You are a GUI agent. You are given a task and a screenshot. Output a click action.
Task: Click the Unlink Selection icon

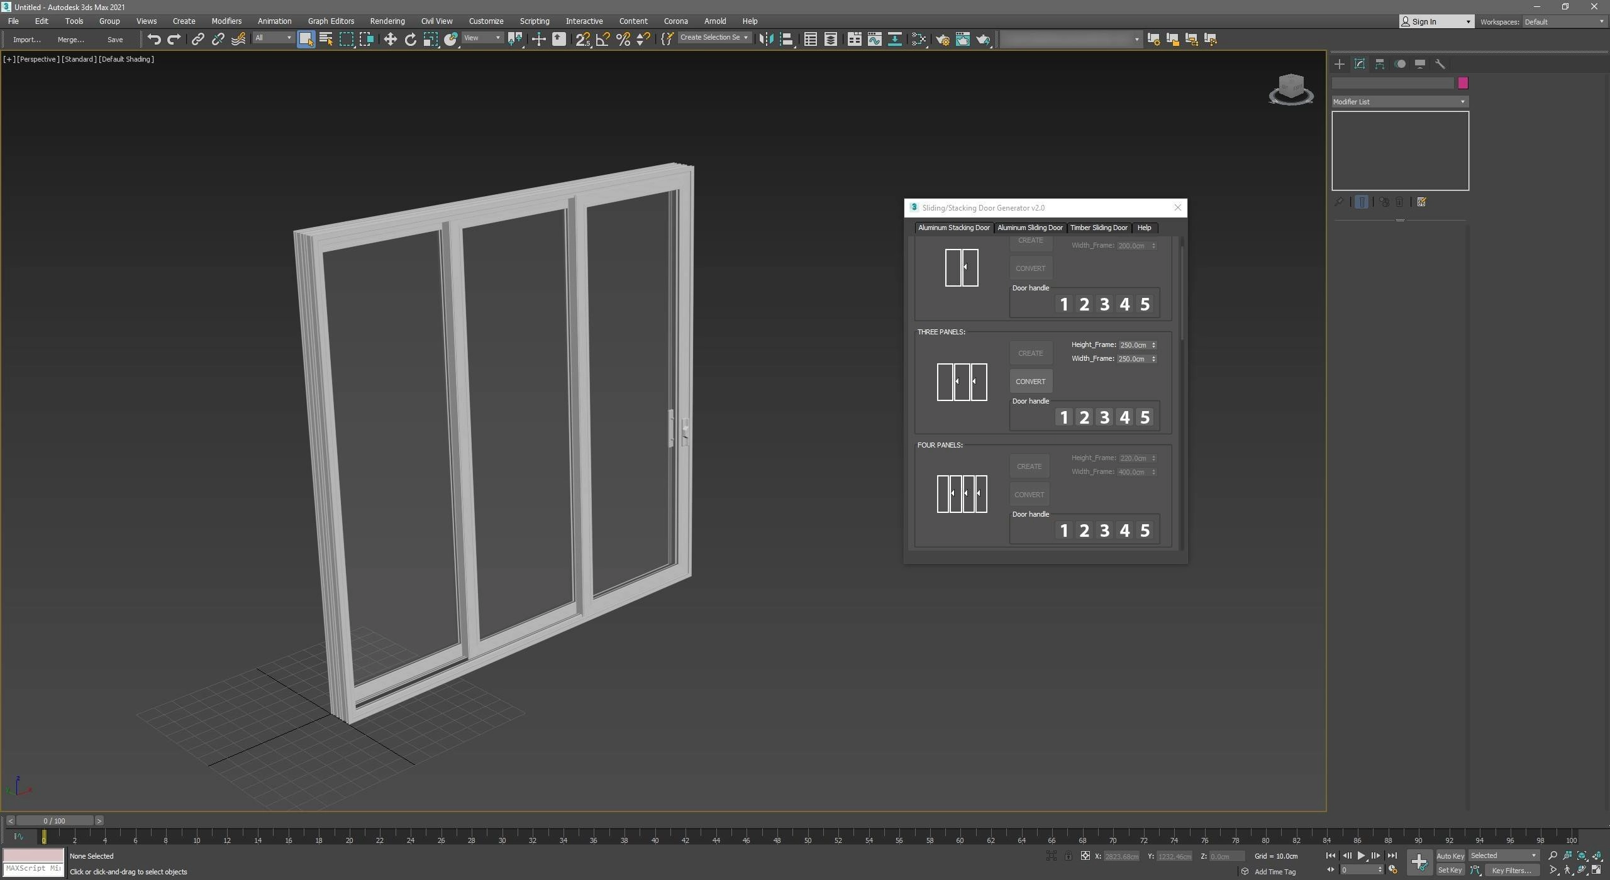[x=218, y=39]
